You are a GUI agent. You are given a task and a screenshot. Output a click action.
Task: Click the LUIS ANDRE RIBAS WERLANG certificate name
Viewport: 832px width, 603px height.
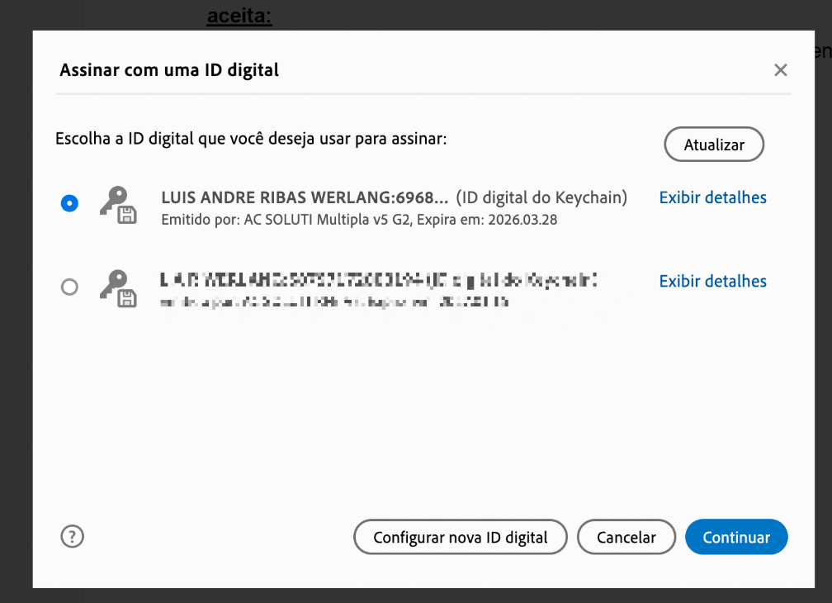305,197
